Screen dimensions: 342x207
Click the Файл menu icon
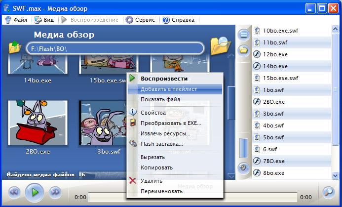click(x=8, y=20)
